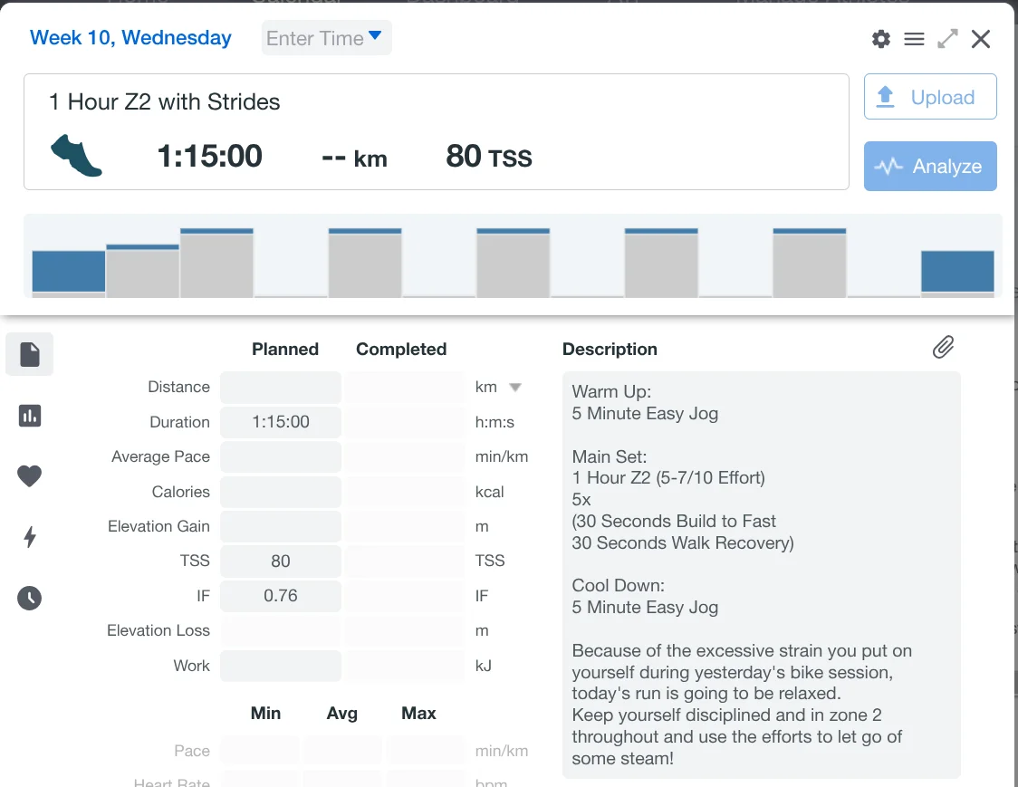Viewport: 1018px width, 787px height.
Task: Click the paperclip attachment icon
Action: pos(943,347)
